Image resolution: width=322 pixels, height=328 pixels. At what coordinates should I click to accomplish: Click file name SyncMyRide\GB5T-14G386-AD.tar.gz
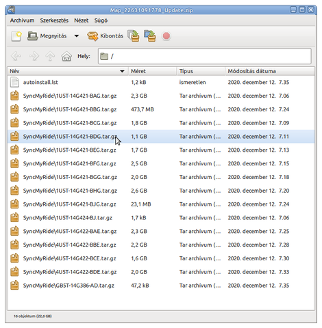click(69, 286)
